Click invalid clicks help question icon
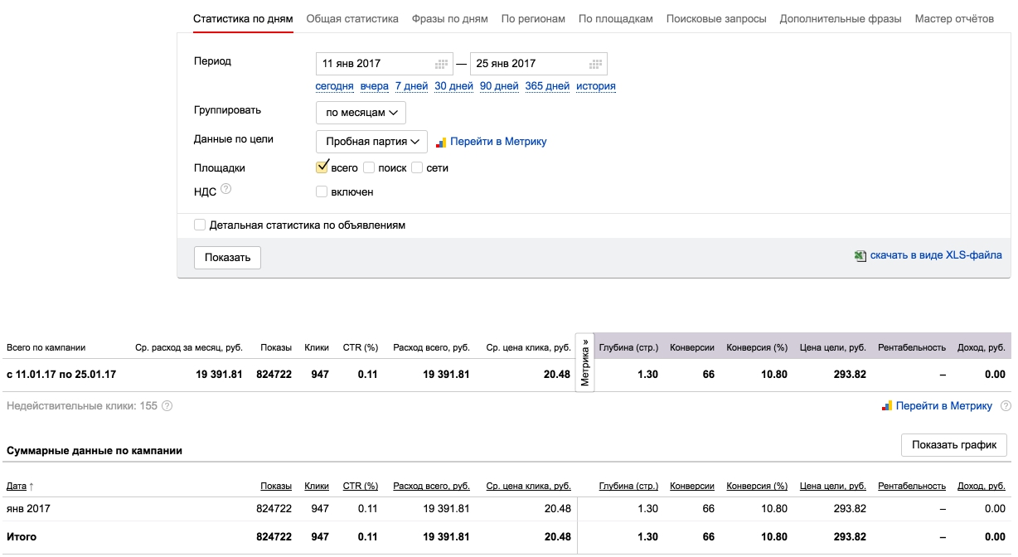Screen dimensions: 1018x557 [167, 406]
